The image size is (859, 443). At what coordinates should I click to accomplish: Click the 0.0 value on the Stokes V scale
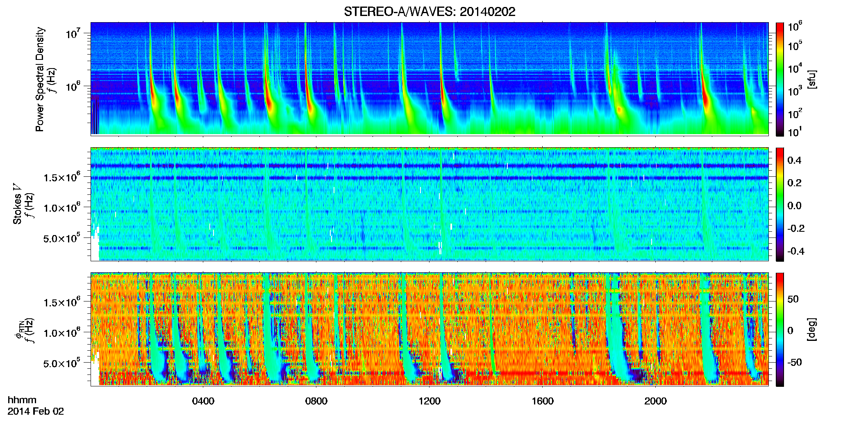(794, 206)
